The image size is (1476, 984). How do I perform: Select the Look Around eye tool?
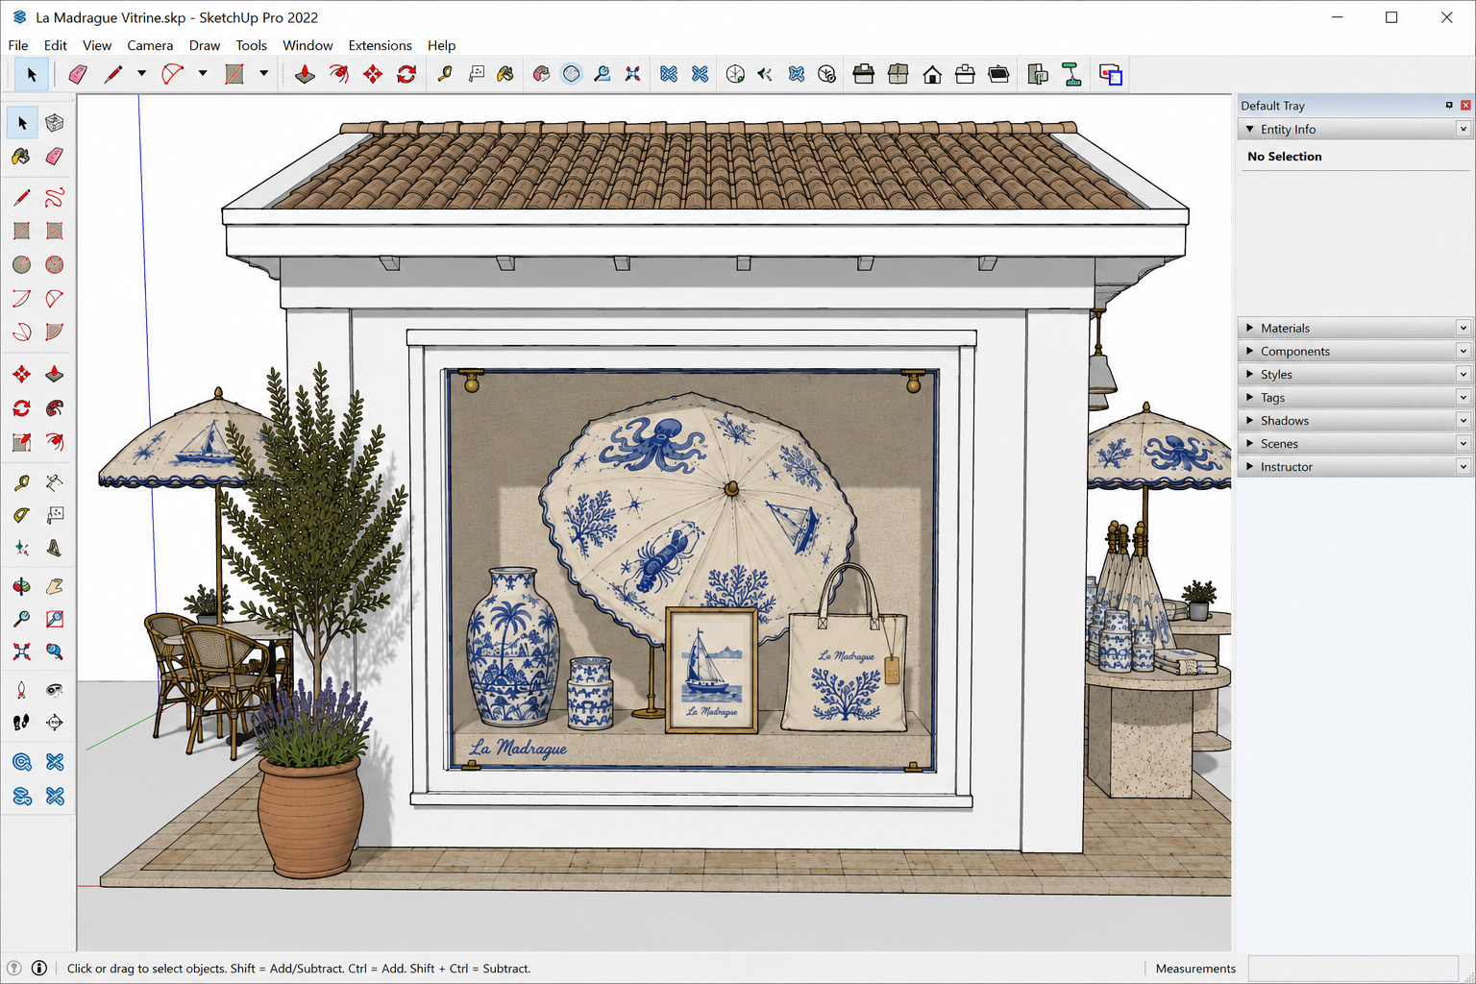click(x=55, y=690)
